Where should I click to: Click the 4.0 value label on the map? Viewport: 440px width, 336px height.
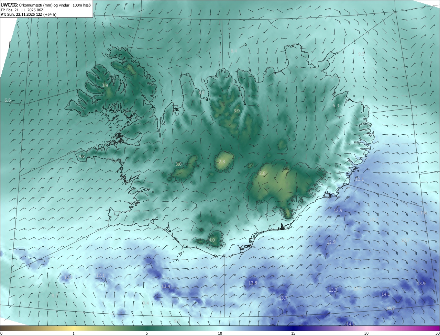[211, 240]
